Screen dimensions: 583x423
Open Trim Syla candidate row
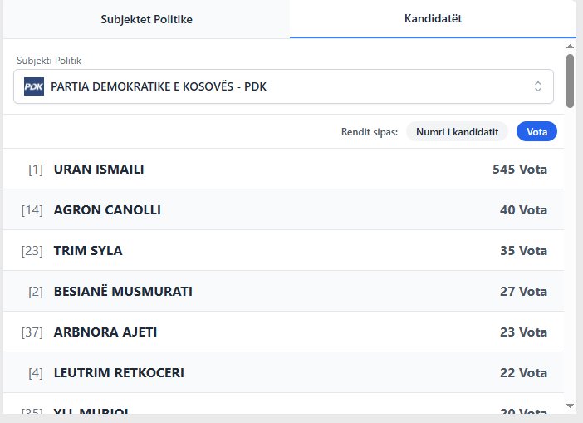point(282,251)
